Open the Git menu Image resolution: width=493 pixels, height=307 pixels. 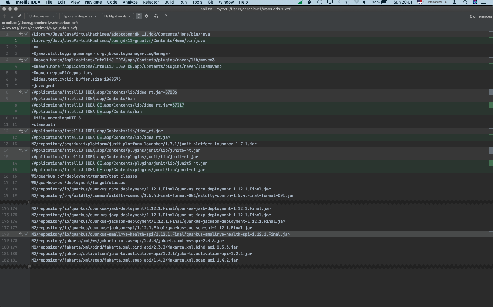210,2
